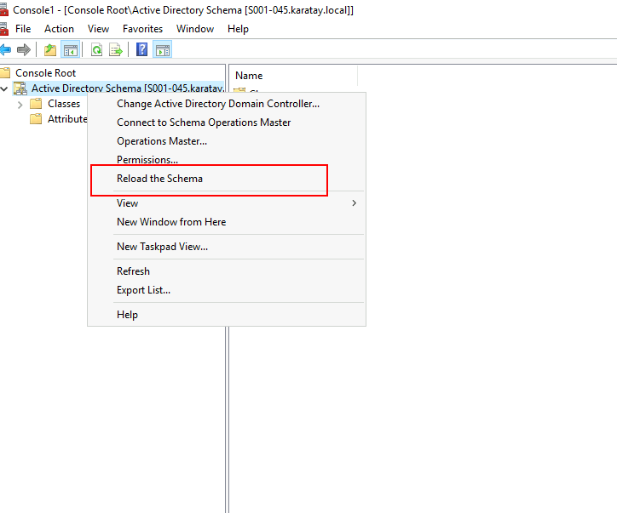Select Classes in console tree
The image size is (617, 513).
(64, 104)
